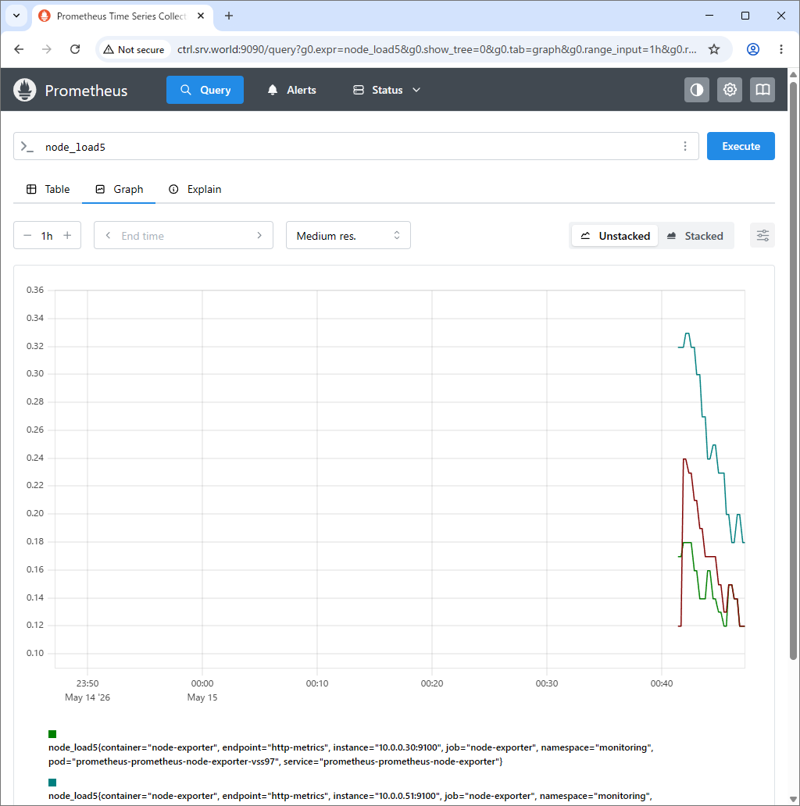Select the 10.0.0.51:9100 series legend text
The height and width of the screenshot is (806, 800).
click(350, 796)
